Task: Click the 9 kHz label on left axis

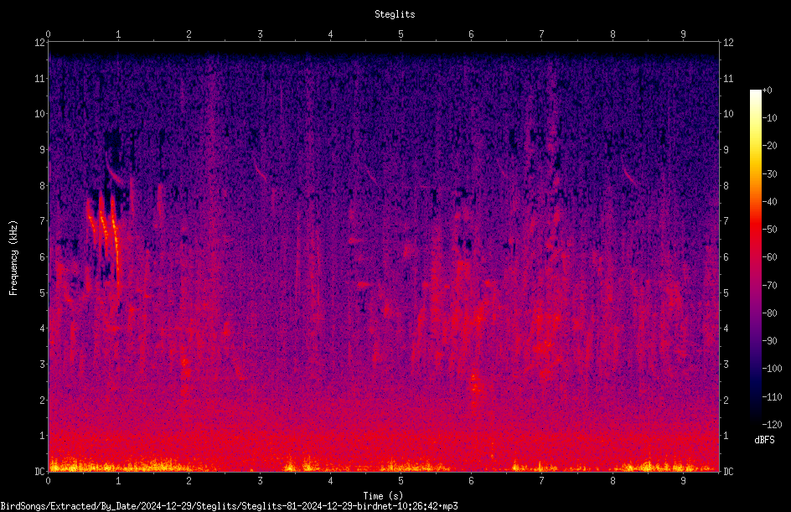Action: click(43, 149)
